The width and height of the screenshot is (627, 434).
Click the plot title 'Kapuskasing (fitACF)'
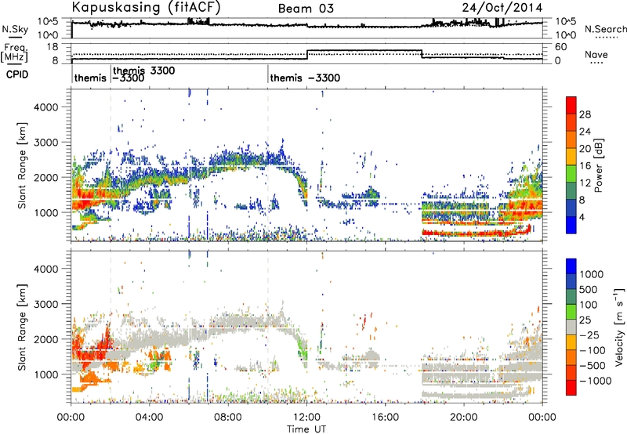coord(146,7)
